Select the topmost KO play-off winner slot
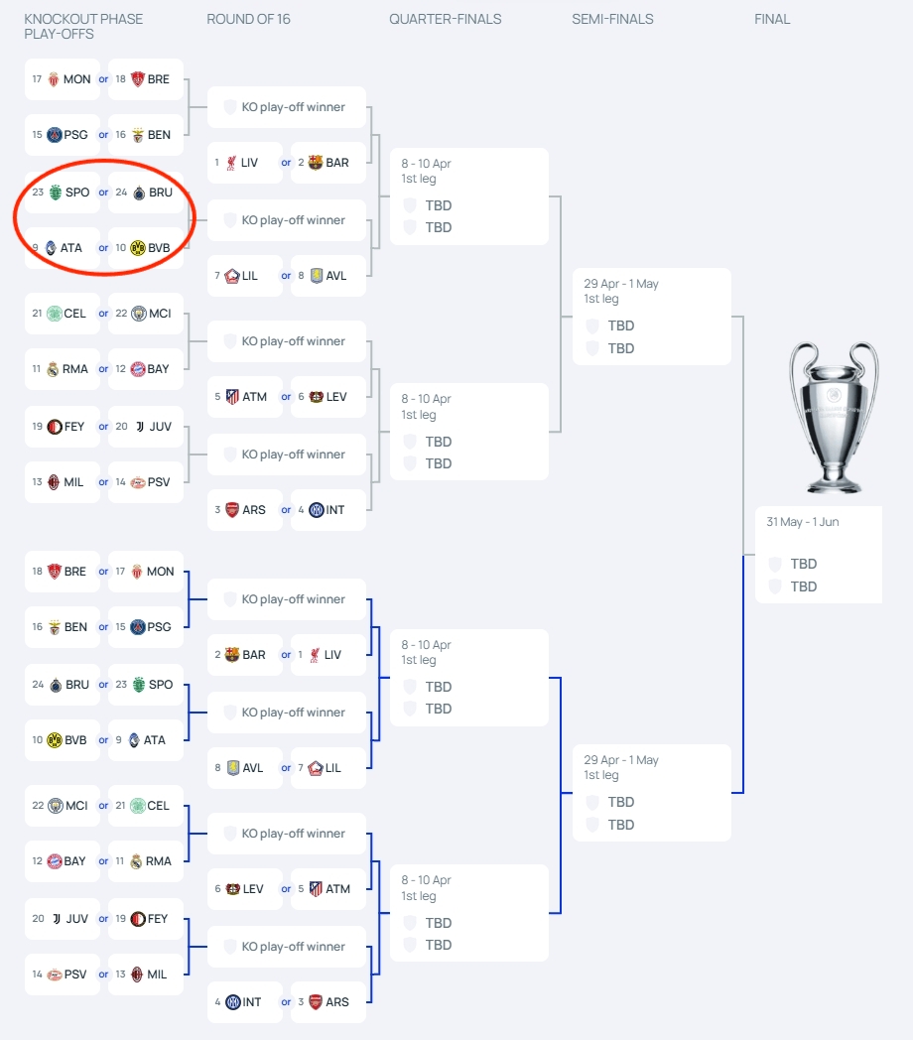This screenshot has width=913, height=1040. pos(287,107)
